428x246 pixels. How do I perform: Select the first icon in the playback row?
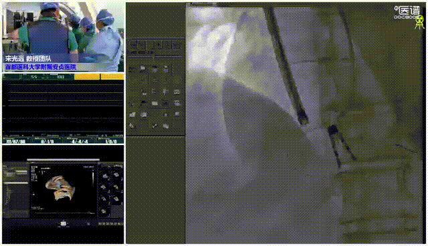coord(134,45)
